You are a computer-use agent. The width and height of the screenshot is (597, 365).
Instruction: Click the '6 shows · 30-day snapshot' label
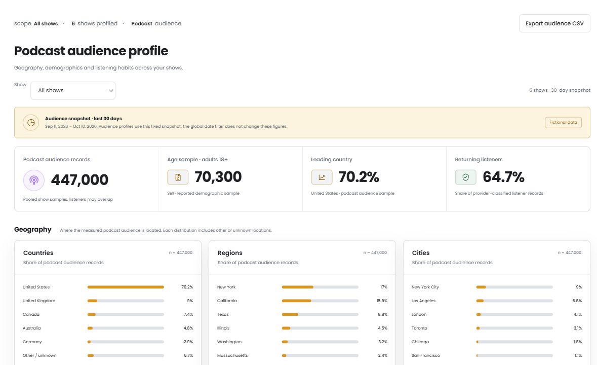(x=560, y=90)
